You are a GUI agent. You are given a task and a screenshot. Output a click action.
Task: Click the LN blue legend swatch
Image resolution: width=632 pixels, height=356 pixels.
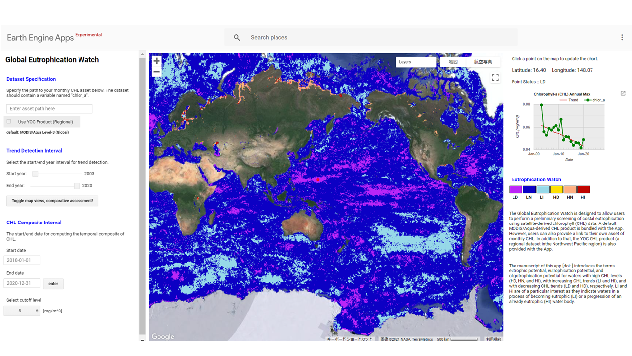[529, 189]
